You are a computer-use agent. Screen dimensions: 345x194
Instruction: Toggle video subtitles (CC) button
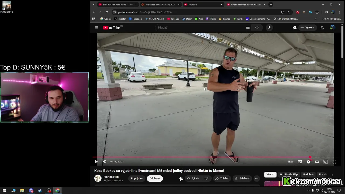coord(300,162)
